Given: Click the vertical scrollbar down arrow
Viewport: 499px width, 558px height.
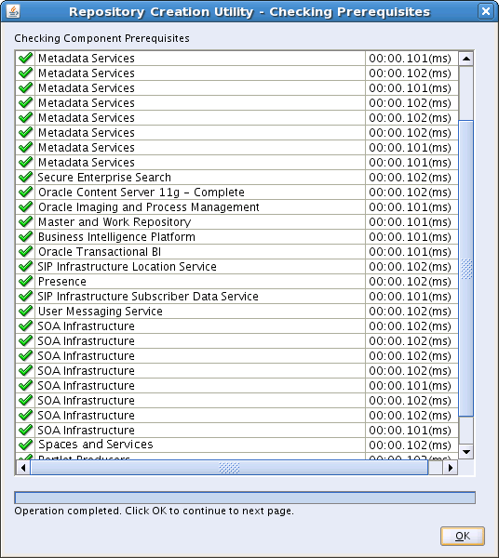Looking at the screenshot, I should (465, 452).
